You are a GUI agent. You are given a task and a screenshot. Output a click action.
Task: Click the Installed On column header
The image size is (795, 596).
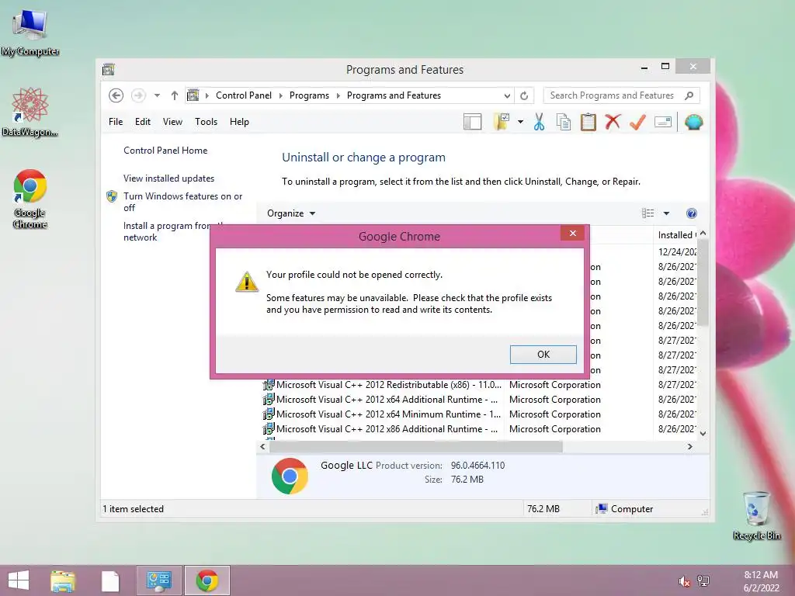coord(676,234)
